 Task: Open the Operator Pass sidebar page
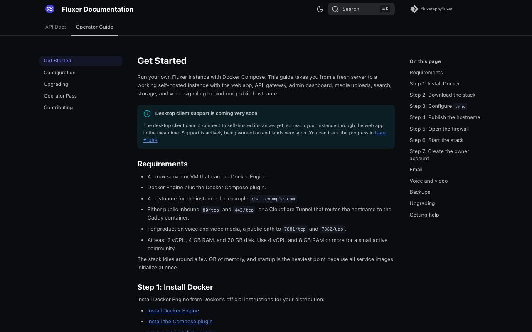pyautogui.click(x=60, y=96)
